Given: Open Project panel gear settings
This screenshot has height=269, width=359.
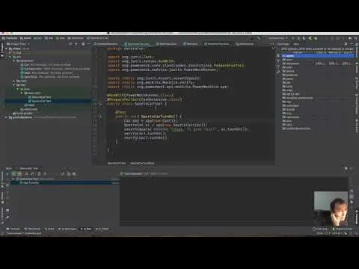Looking at the screenshot, I should pos(83,44).
